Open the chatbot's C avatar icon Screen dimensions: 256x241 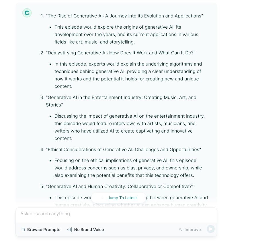pos(27,13)
